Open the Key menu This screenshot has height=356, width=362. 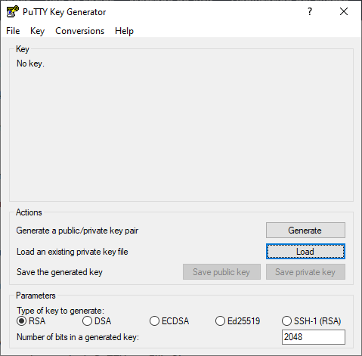pos(37,31)
